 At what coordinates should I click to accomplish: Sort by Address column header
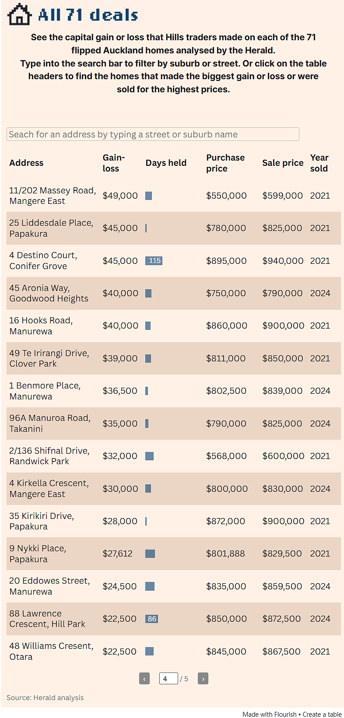pos(26,163)
